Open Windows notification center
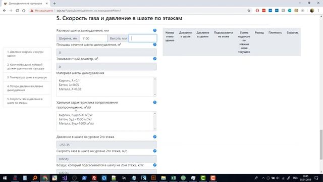Image resolution: width=323 pixels, height=182 pixels. 316,178
